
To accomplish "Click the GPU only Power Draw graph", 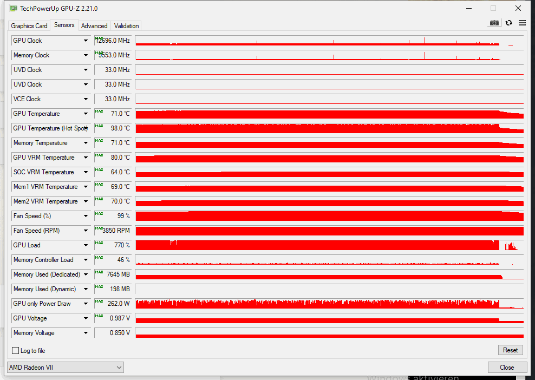I will click(329, 304).
